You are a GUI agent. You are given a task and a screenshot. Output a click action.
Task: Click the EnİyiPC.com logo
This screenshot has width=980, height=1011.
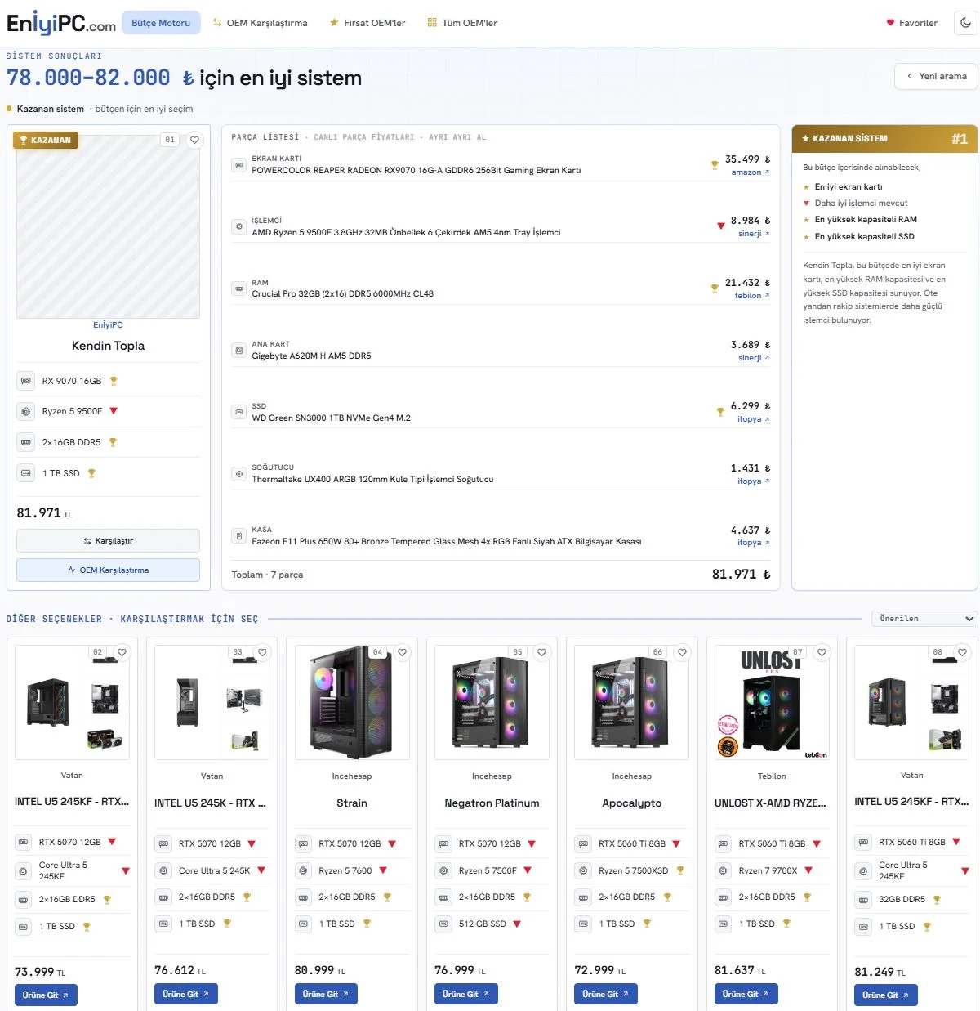(x=61, y=23)
